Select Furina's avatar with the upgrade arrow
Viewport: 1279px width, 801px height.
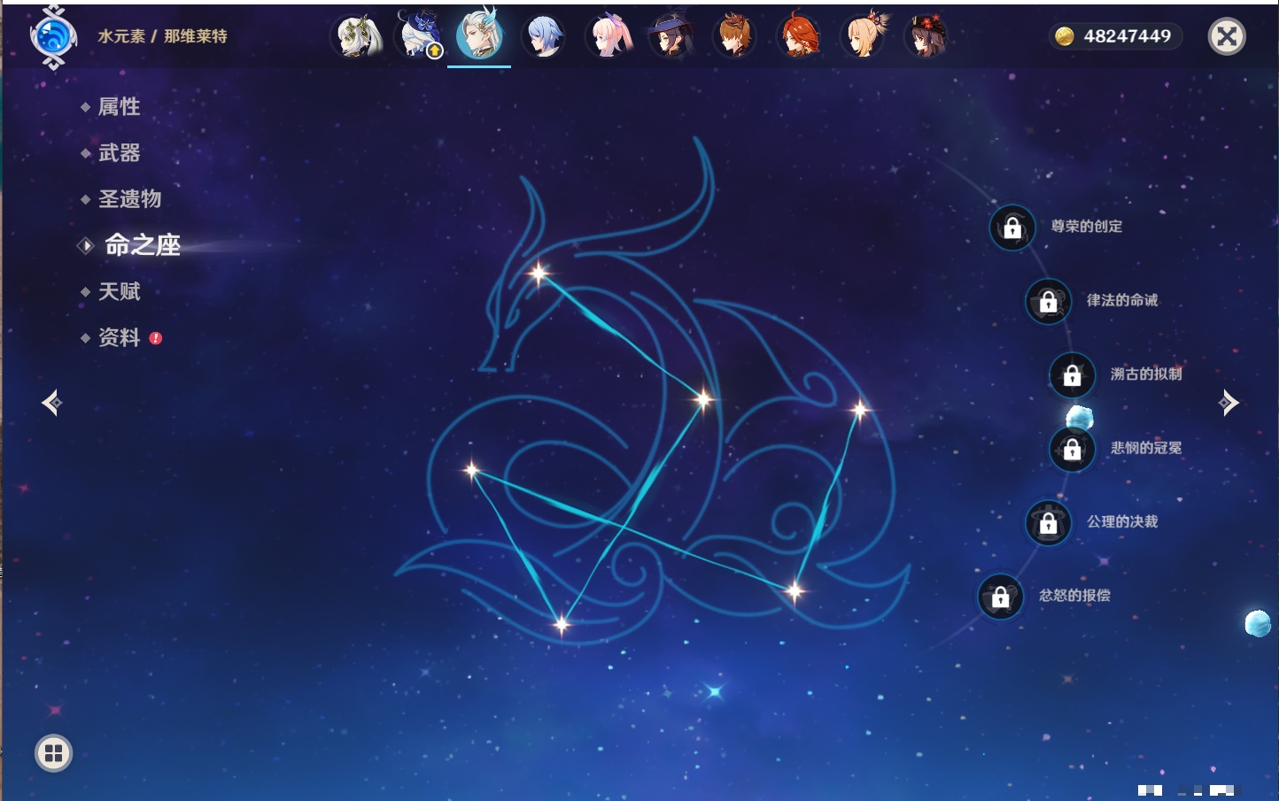(421, 37)
